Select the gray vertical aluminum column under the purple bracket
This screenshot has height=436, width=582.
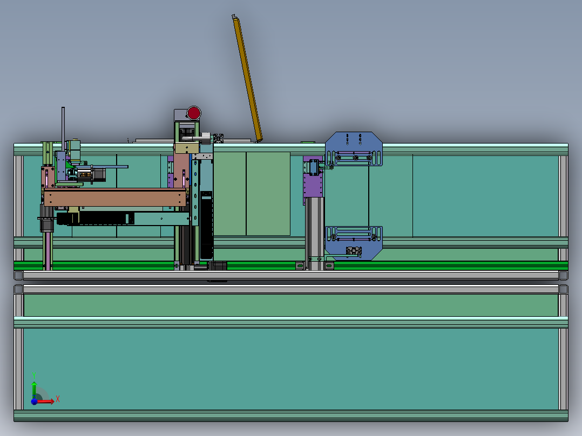pyautogui.click(x=314, y=233)
